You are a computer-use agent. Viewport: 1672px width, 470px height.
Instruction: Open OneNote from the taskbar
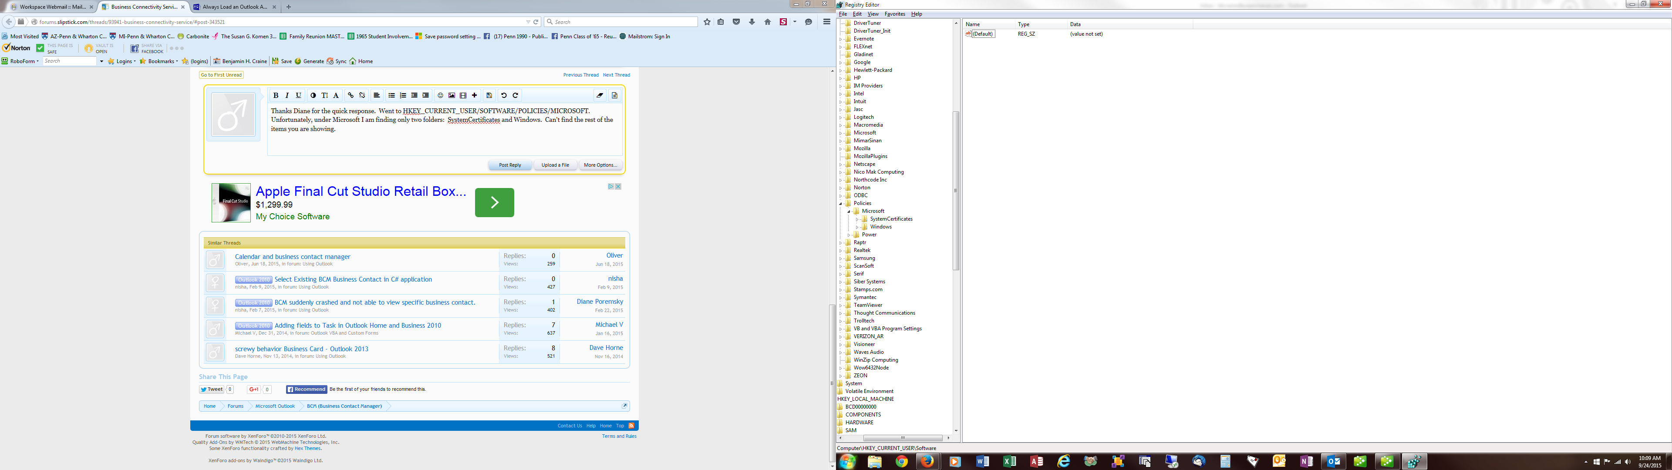coord(1306,462)
